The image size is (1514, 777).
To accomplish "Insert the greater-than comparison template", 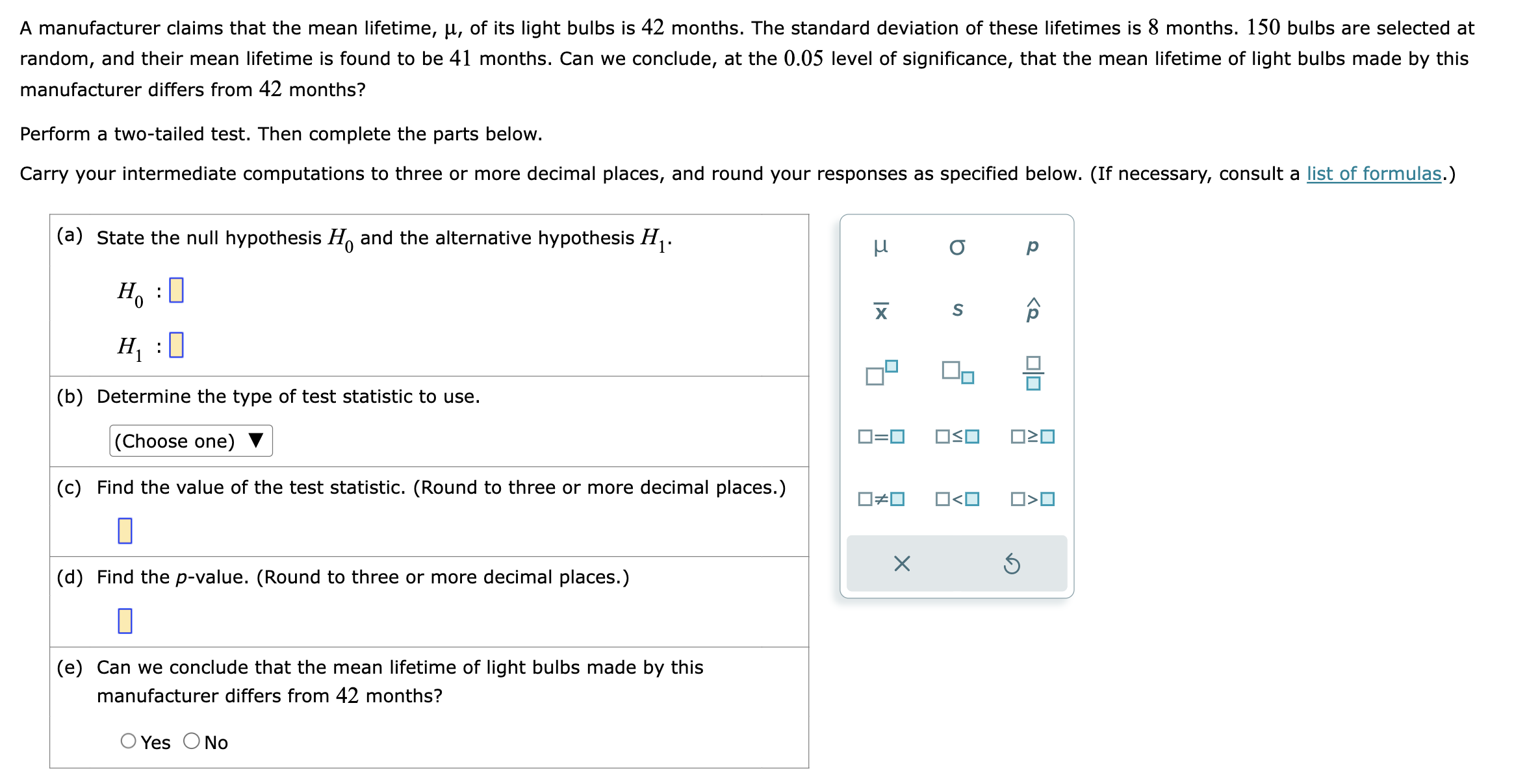I will (1033, 499).
